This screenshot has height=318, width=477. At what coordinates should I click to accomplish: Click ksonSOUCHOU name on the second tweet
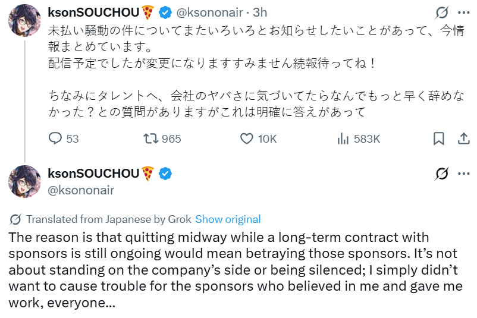click(x=93, y=174)
